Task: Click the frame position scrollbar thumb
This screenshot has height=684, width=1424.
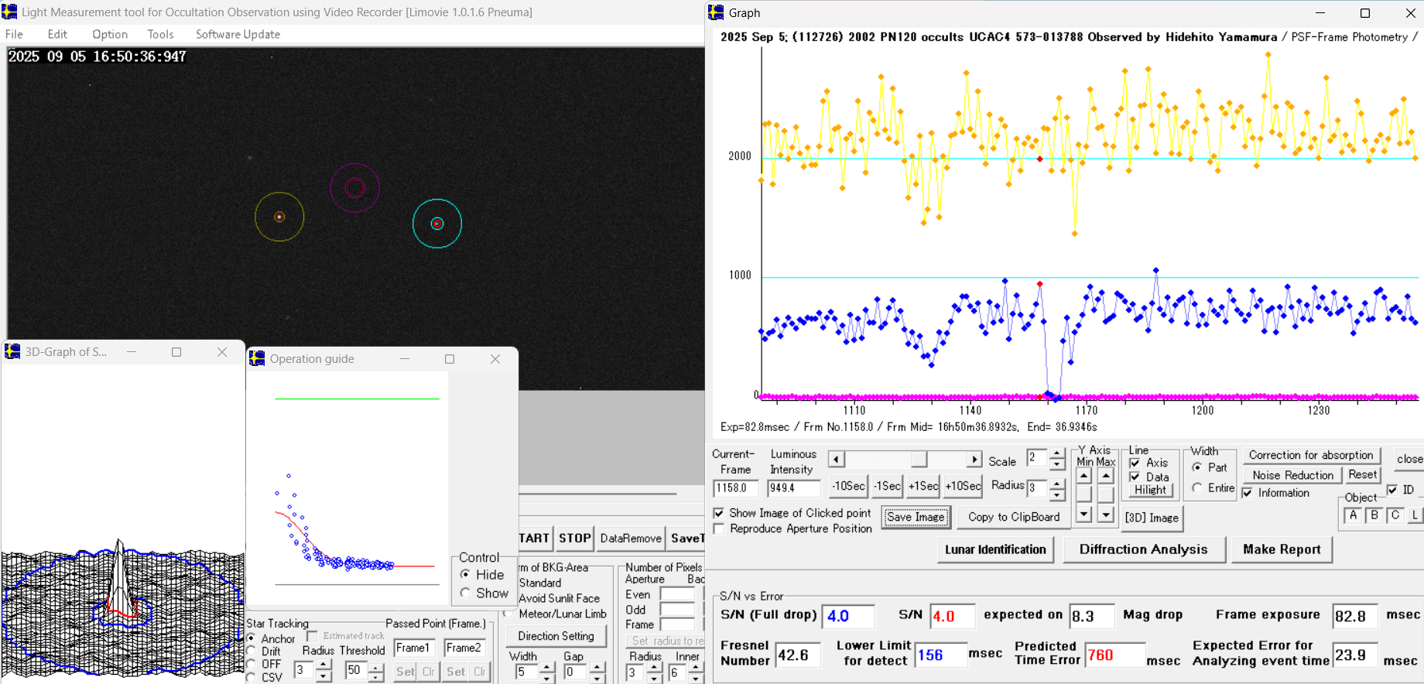Action: pyautogui.click(x=919, y=460)
